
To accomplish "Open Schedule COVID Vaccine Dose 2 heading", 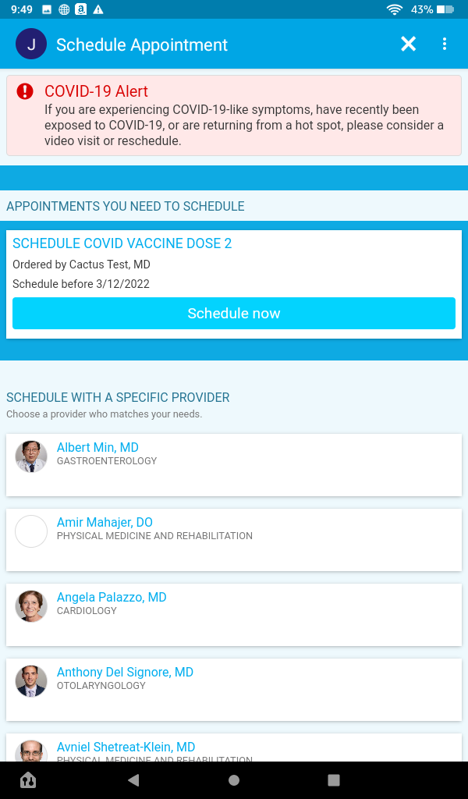I will coord(122,243).
